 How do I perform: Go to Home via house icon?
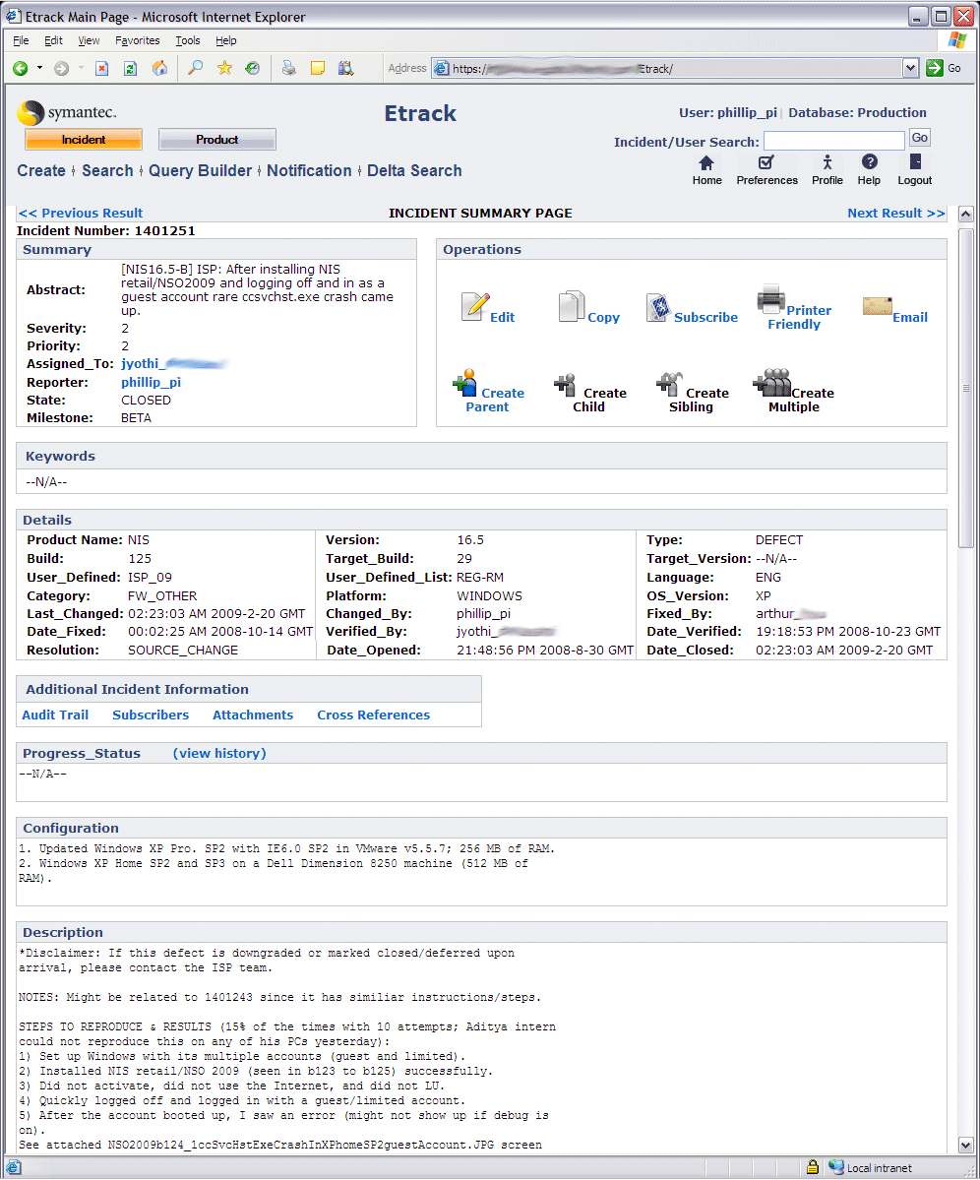(706, 163)
